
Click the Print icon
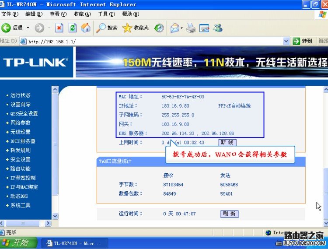191,28
